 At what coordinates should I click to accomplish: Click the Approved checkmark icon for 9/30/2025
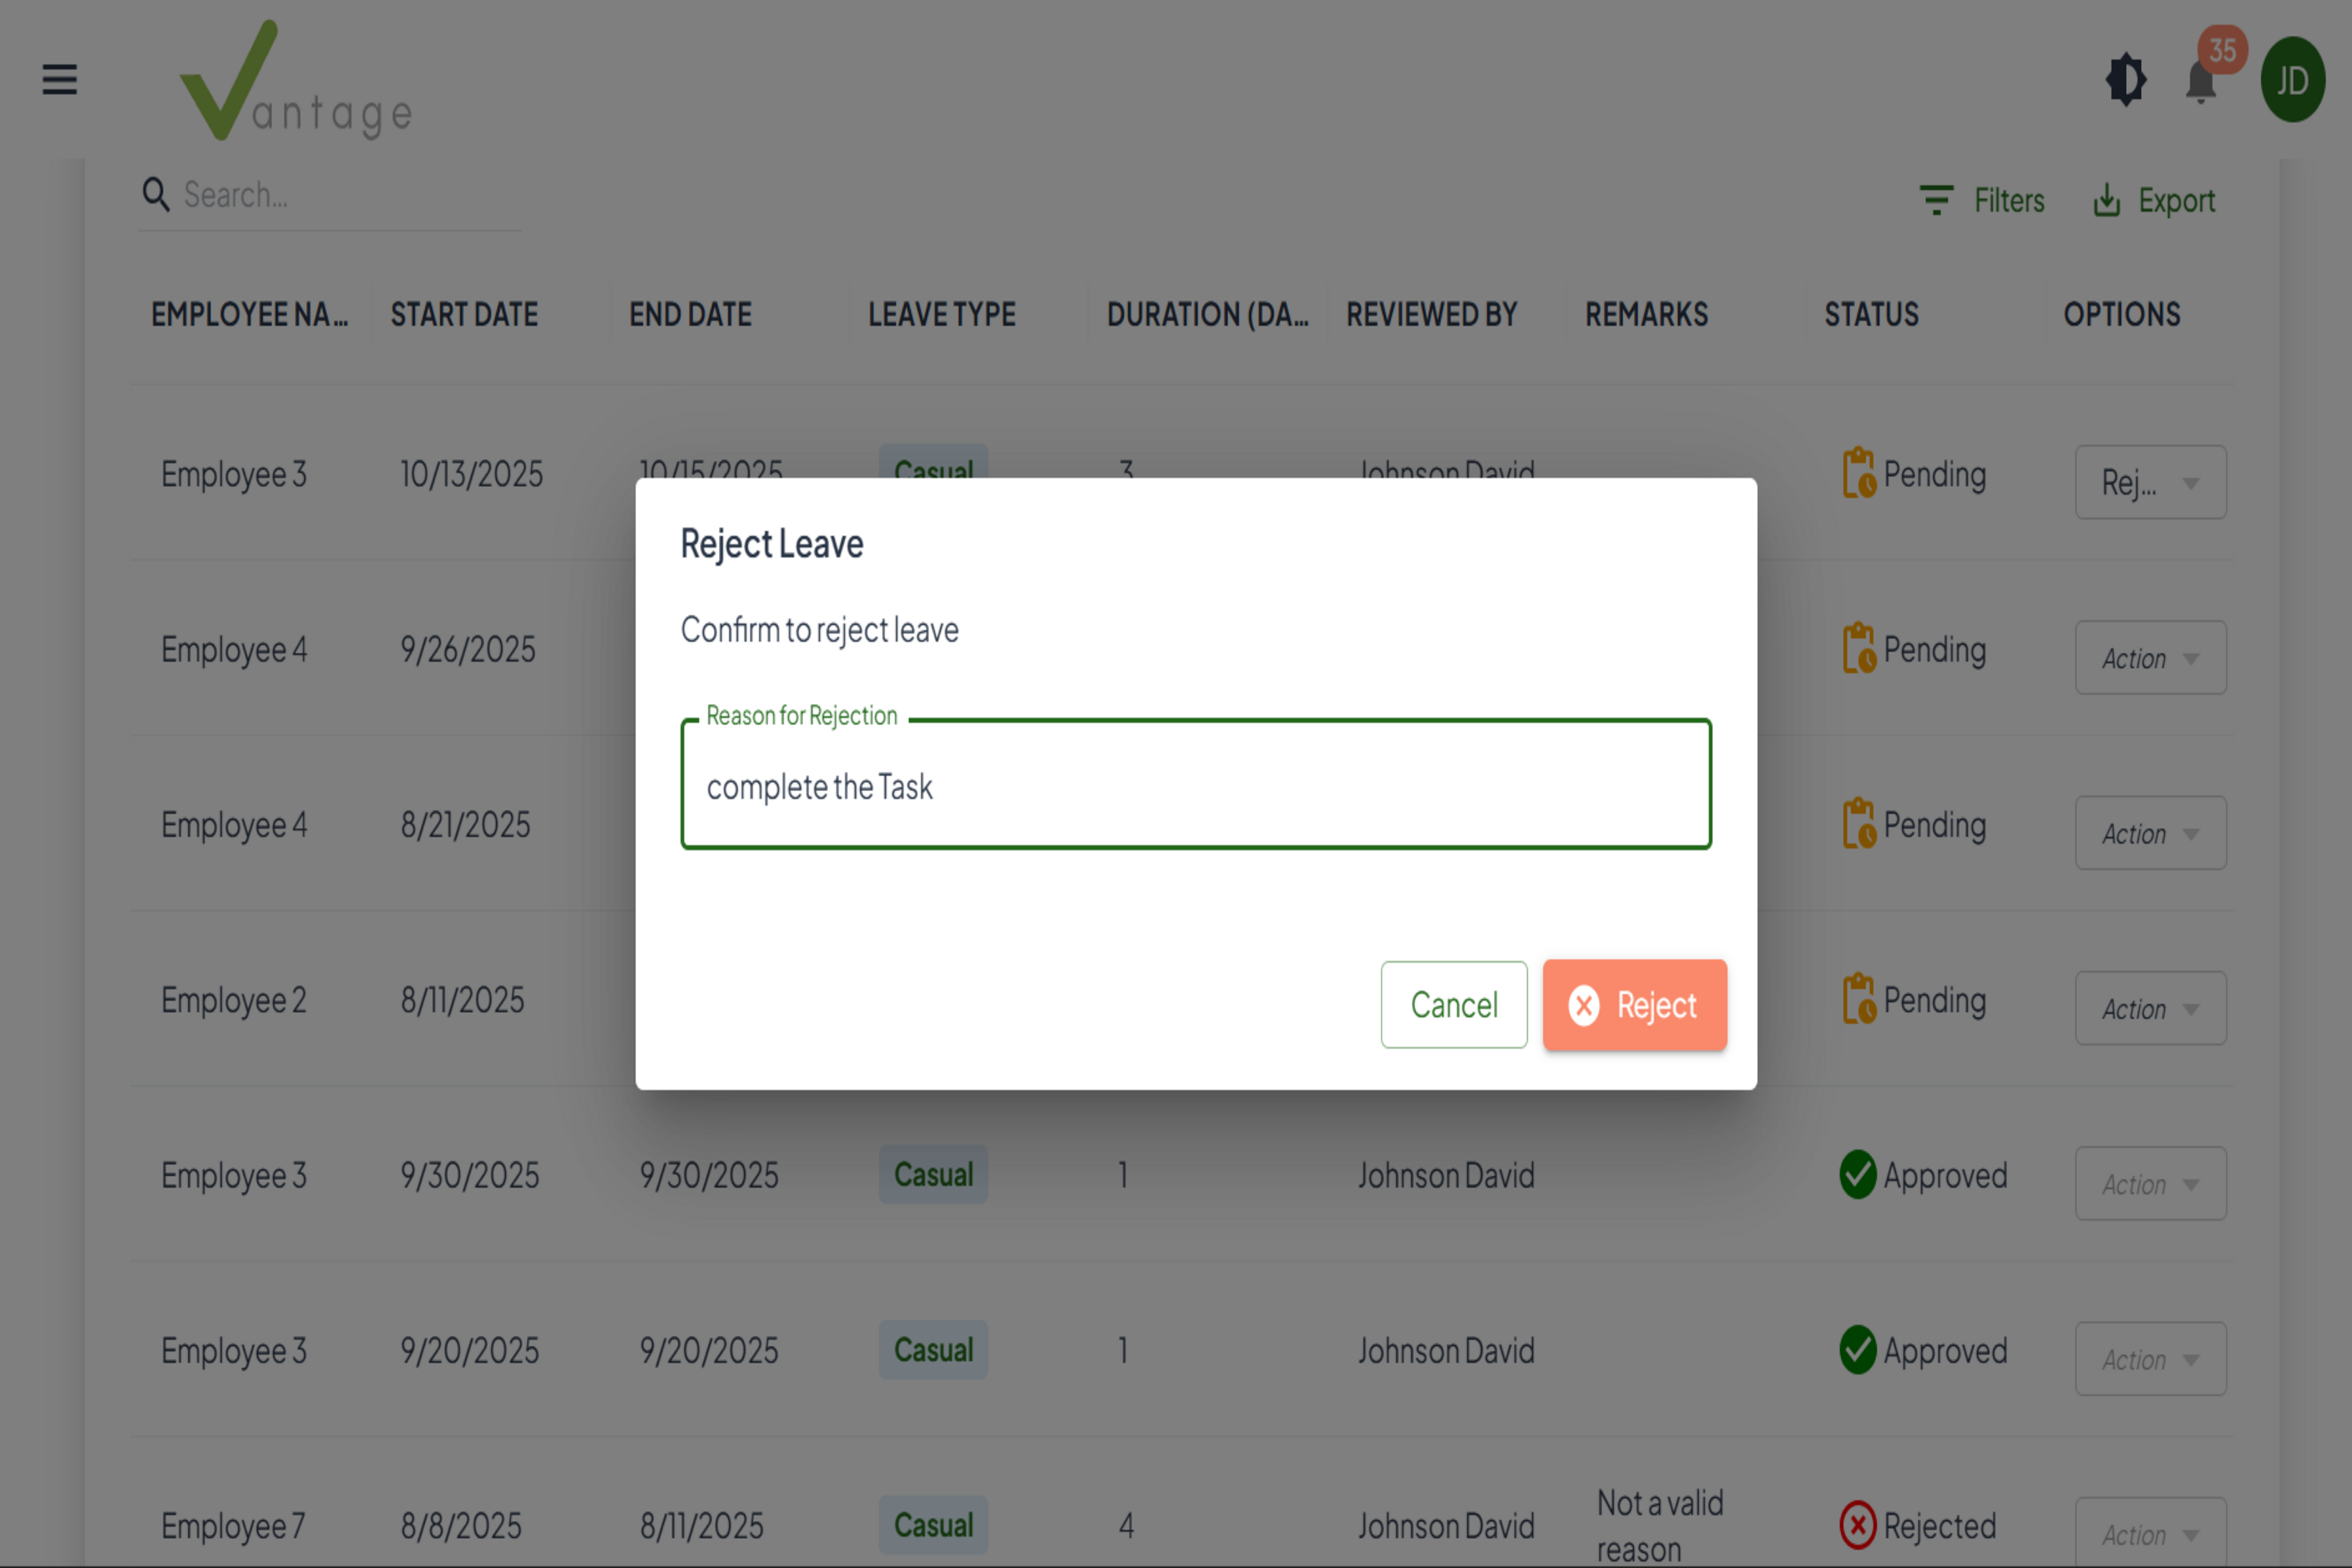click(1858, 1175)
